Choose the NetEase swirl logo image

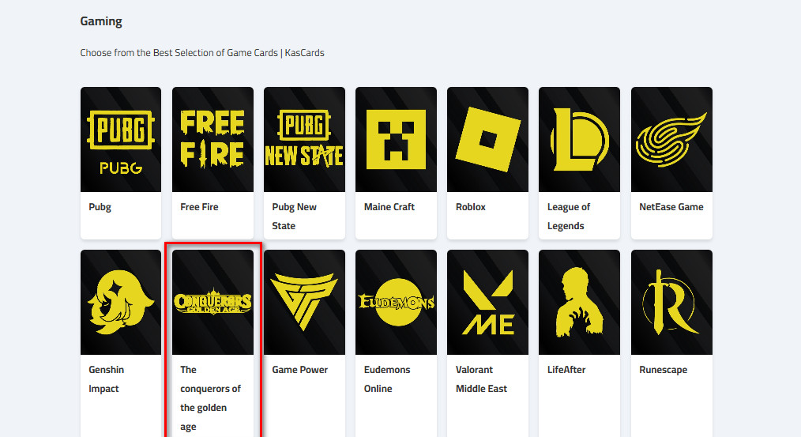pyautogui.click(x=671, y=140)
